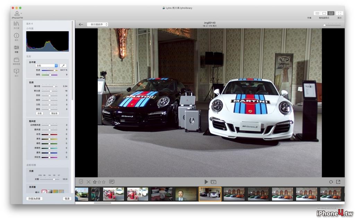Click the share export icon
355x219 pixels.
click(x=338, y=182)
